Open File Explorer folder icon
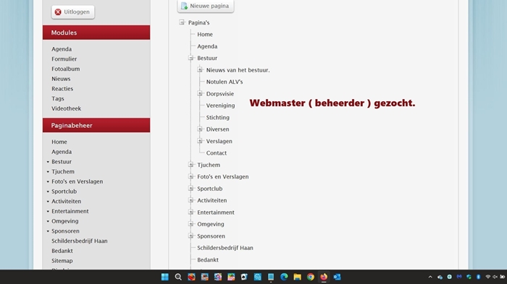This screenshot has height=284, width=507. (297, 277)
